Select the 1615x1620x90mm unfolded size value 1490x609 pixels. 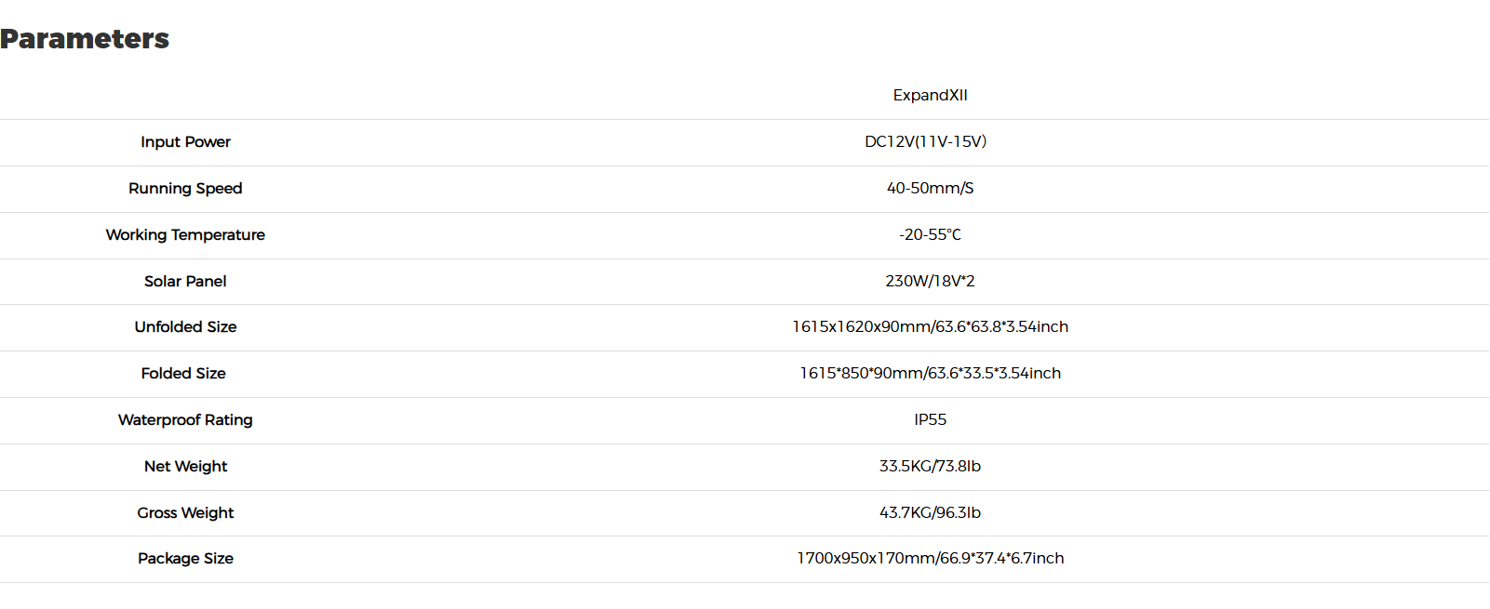(930, 327)
